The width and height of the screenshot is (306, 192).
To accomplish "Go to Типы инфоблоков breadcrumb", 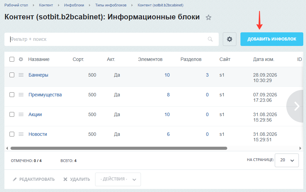I will pos(111,5).
